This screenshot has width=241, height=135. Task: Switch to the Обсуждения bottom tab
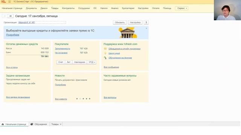pyautogui.click(x=39, y=124)
